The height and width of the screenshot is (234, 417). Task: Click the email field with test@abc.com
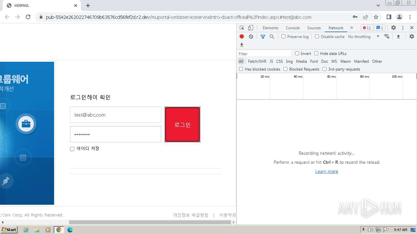coord(116,115)
